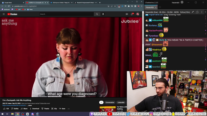Screen dimensions: 207x116
Task: Open the YouTube notifications bell
Action: pos(132,14)
